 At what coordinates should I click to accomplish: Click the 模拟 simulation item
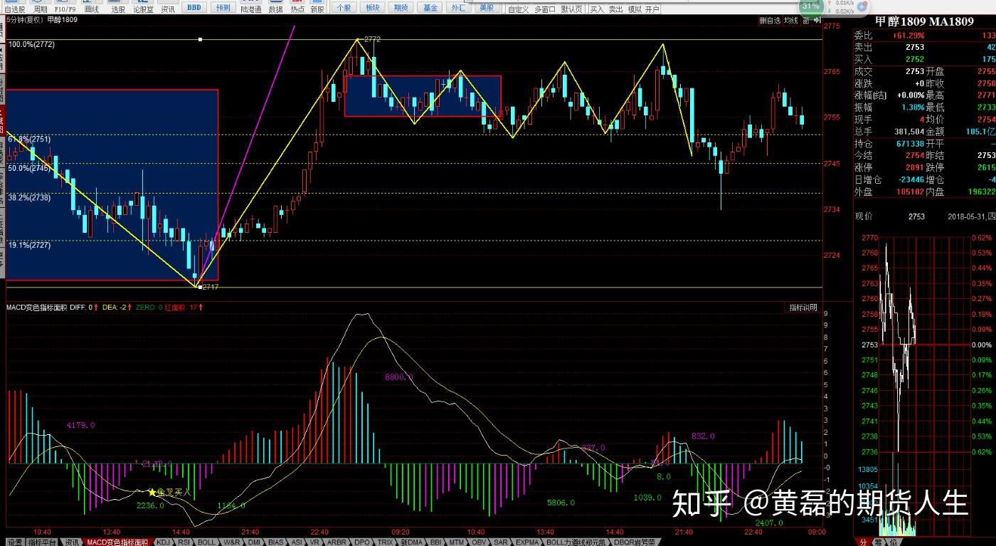(x=634, y=9)
